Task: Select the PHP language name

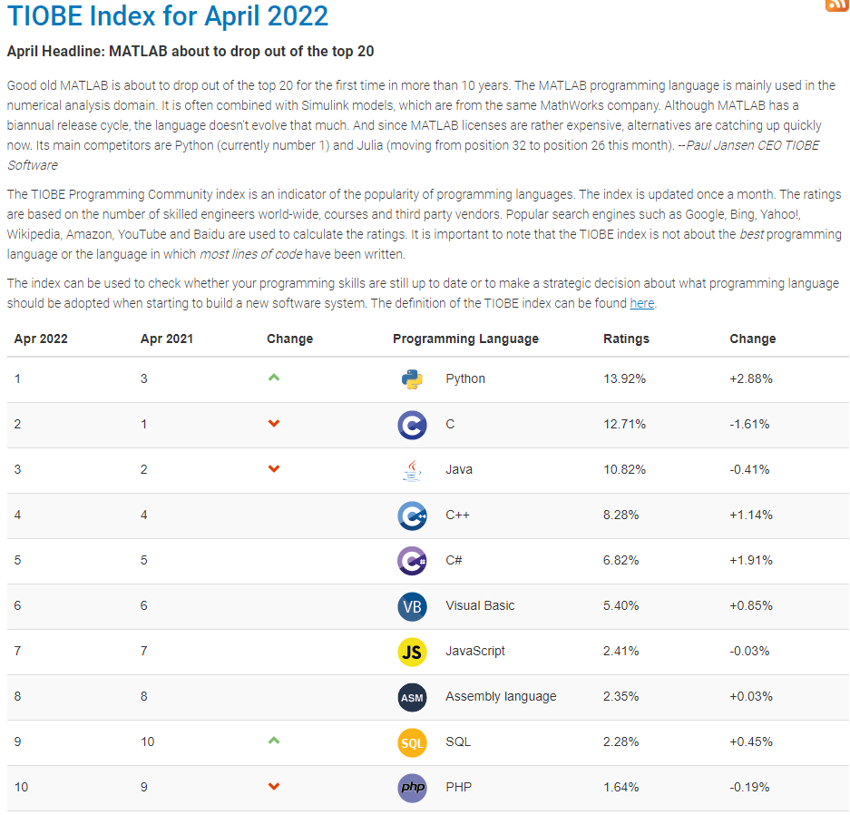Action: [x=459, y=788]
